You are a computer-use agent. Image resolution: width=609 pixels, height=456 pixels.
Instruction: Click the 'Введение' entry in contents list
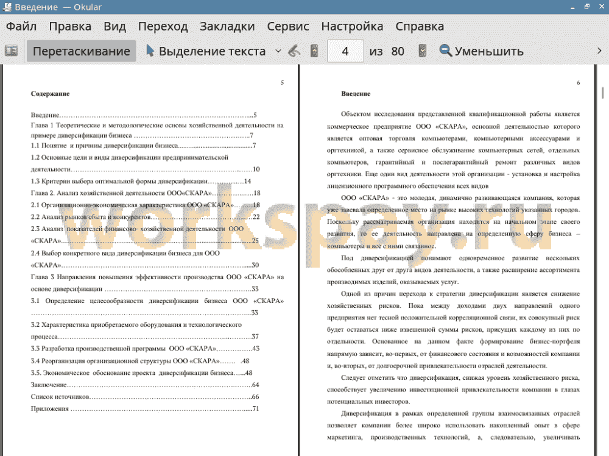point(144,115)
